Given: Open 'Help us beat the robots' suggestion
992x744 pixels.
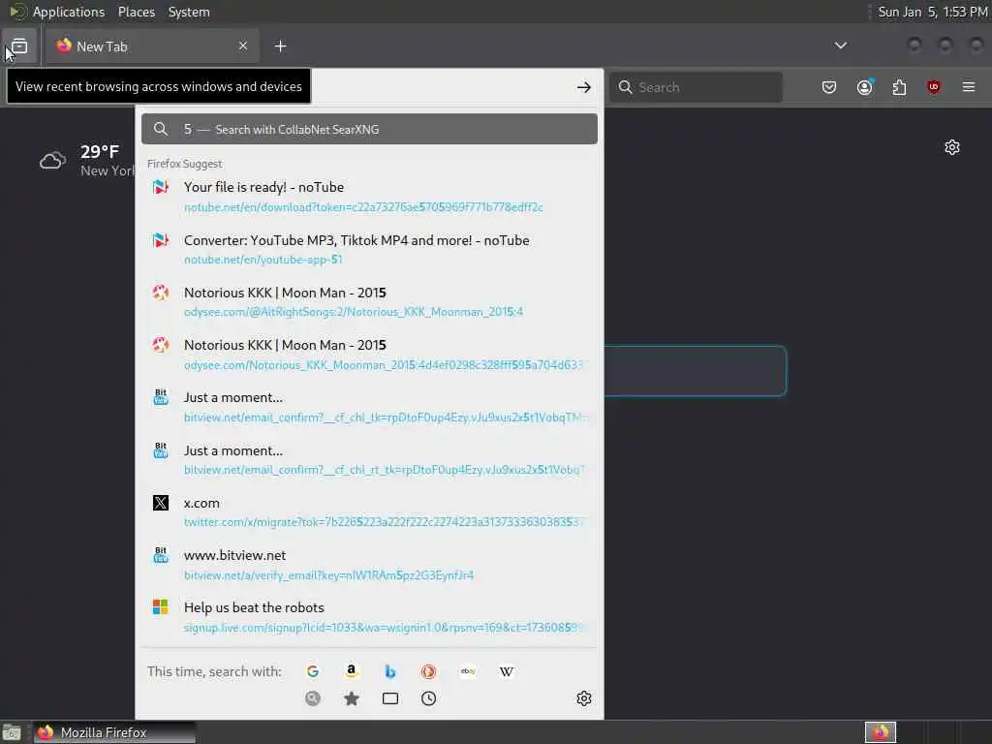Looking at the screenshot, I should [369, 617].
